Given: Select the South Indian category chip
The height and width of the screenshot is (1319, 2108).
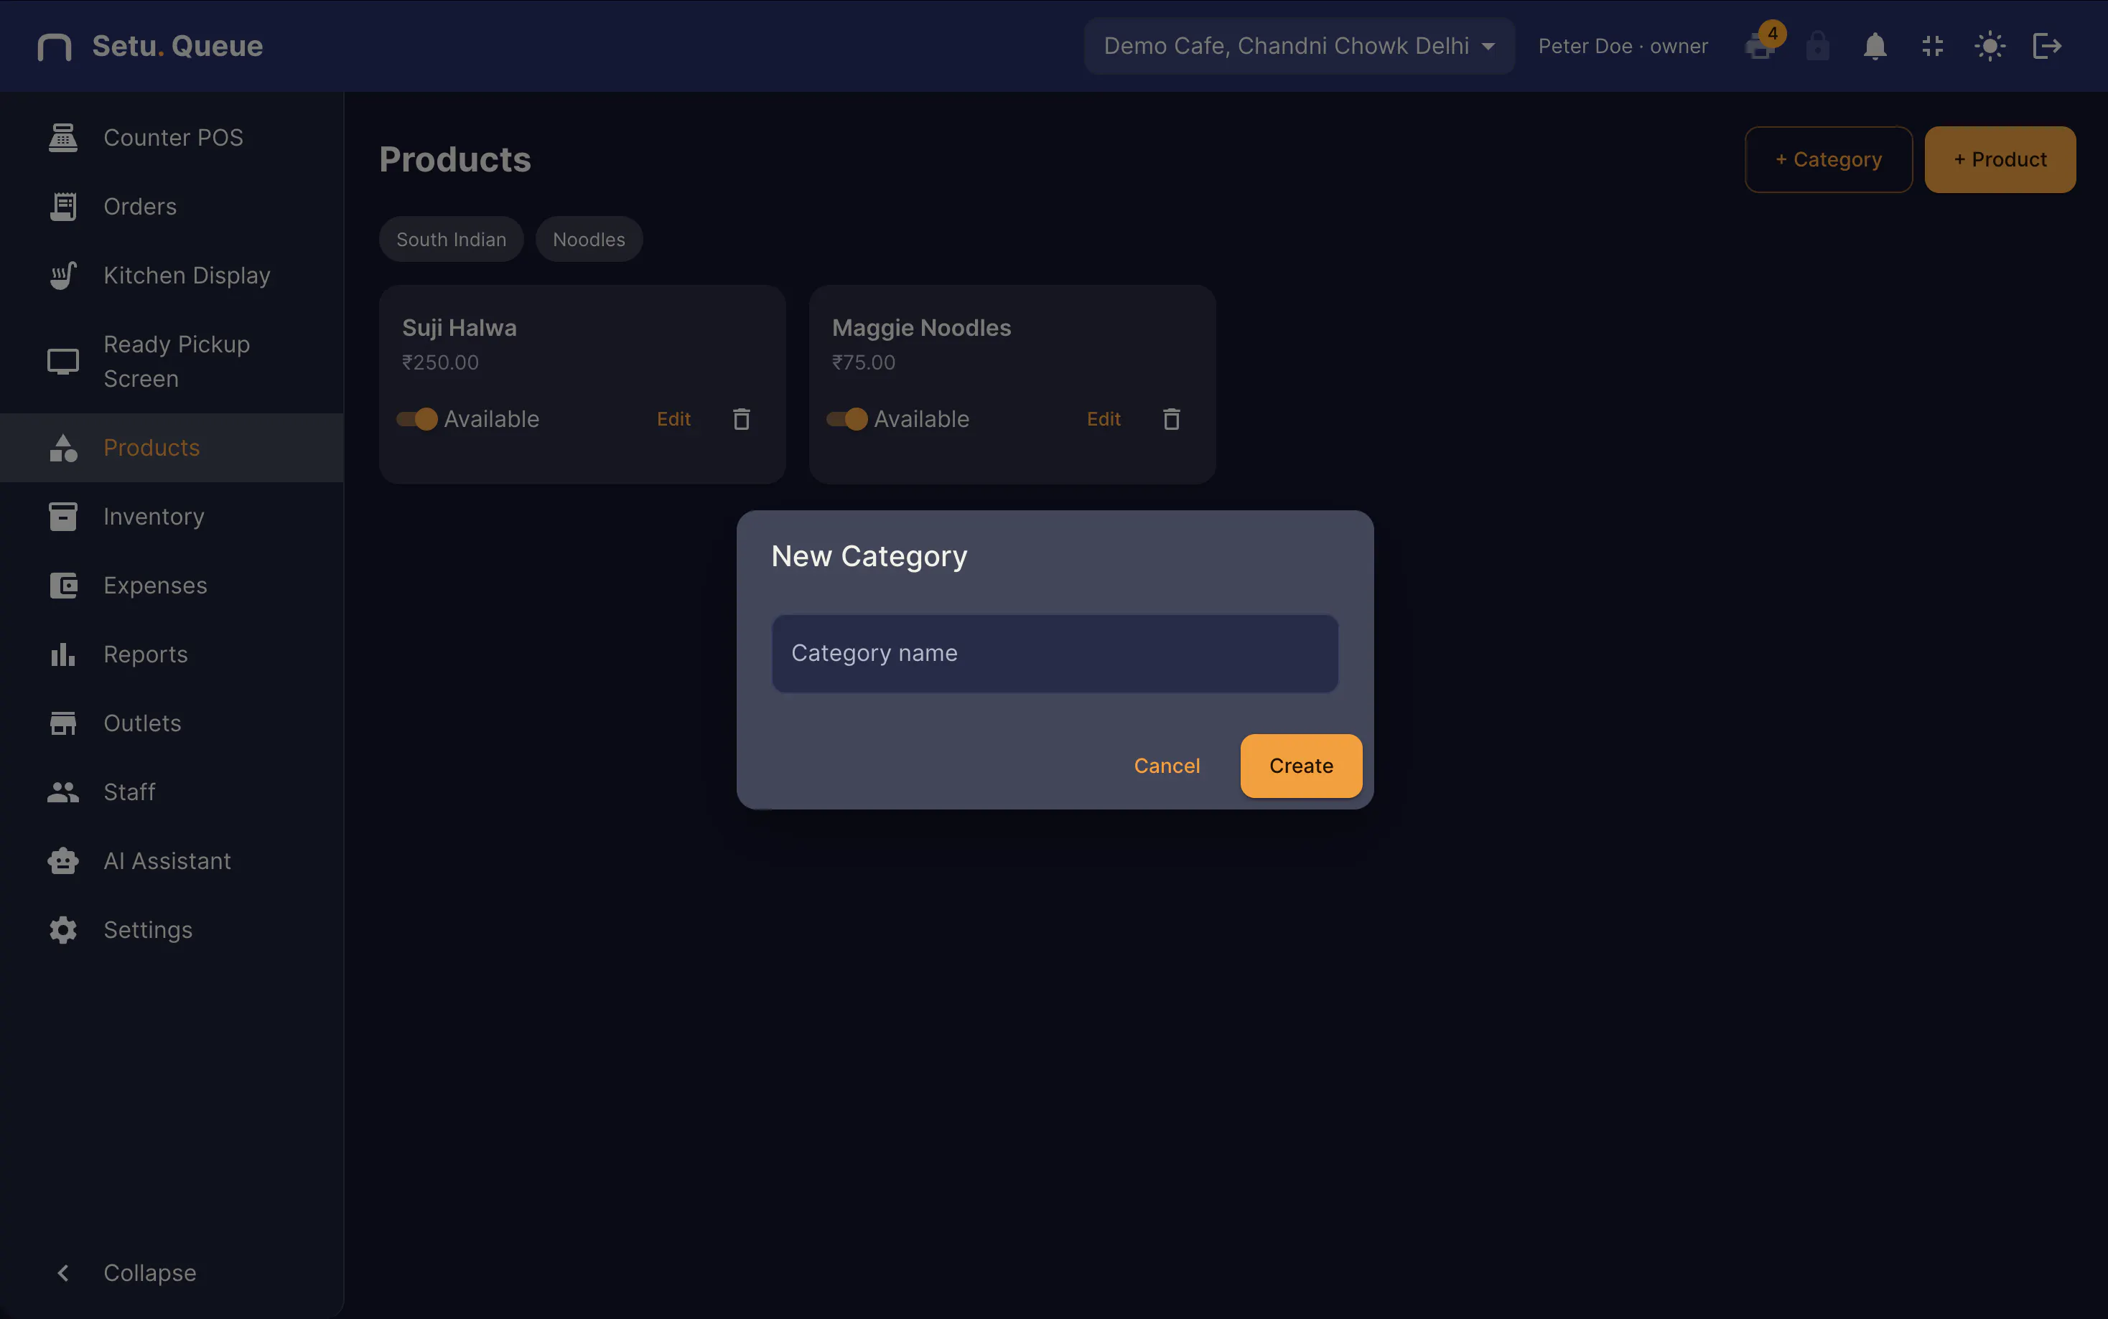Looking at the screenshot, I should (451, 239).
